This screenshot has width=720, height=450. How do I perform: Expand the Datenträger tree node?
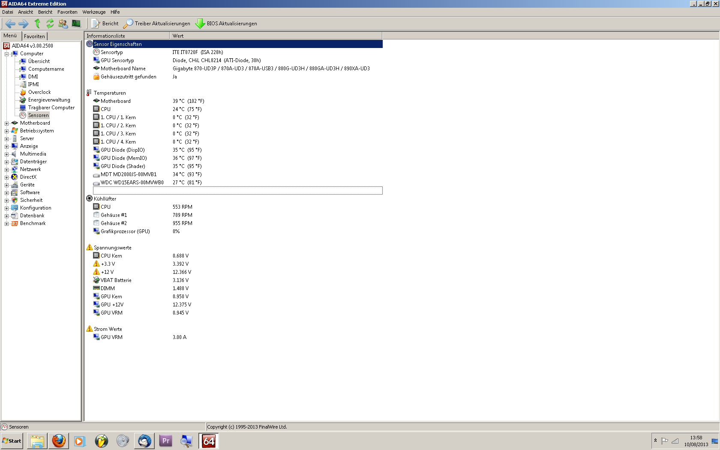tap(6, 162)
